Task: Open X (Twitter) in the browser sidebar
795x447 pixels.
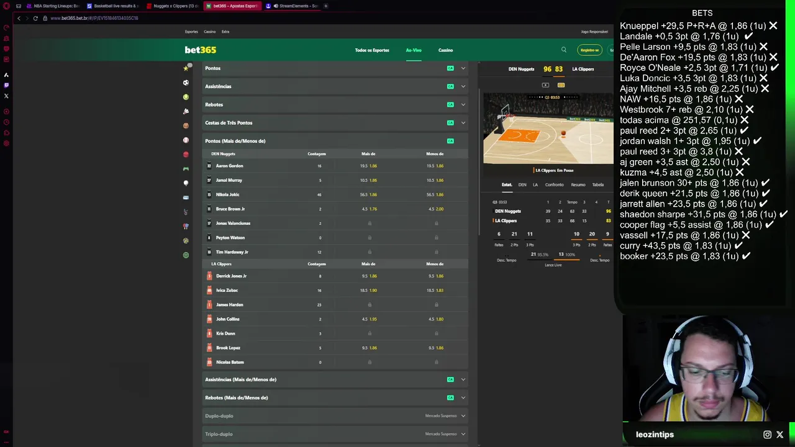Action: pyautogui.click(x=6, y=96)
